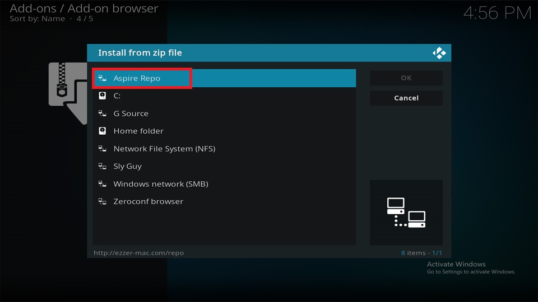Open the C: drive entry
Viewport: 538px width, 302px height.
tap(224, 96)
